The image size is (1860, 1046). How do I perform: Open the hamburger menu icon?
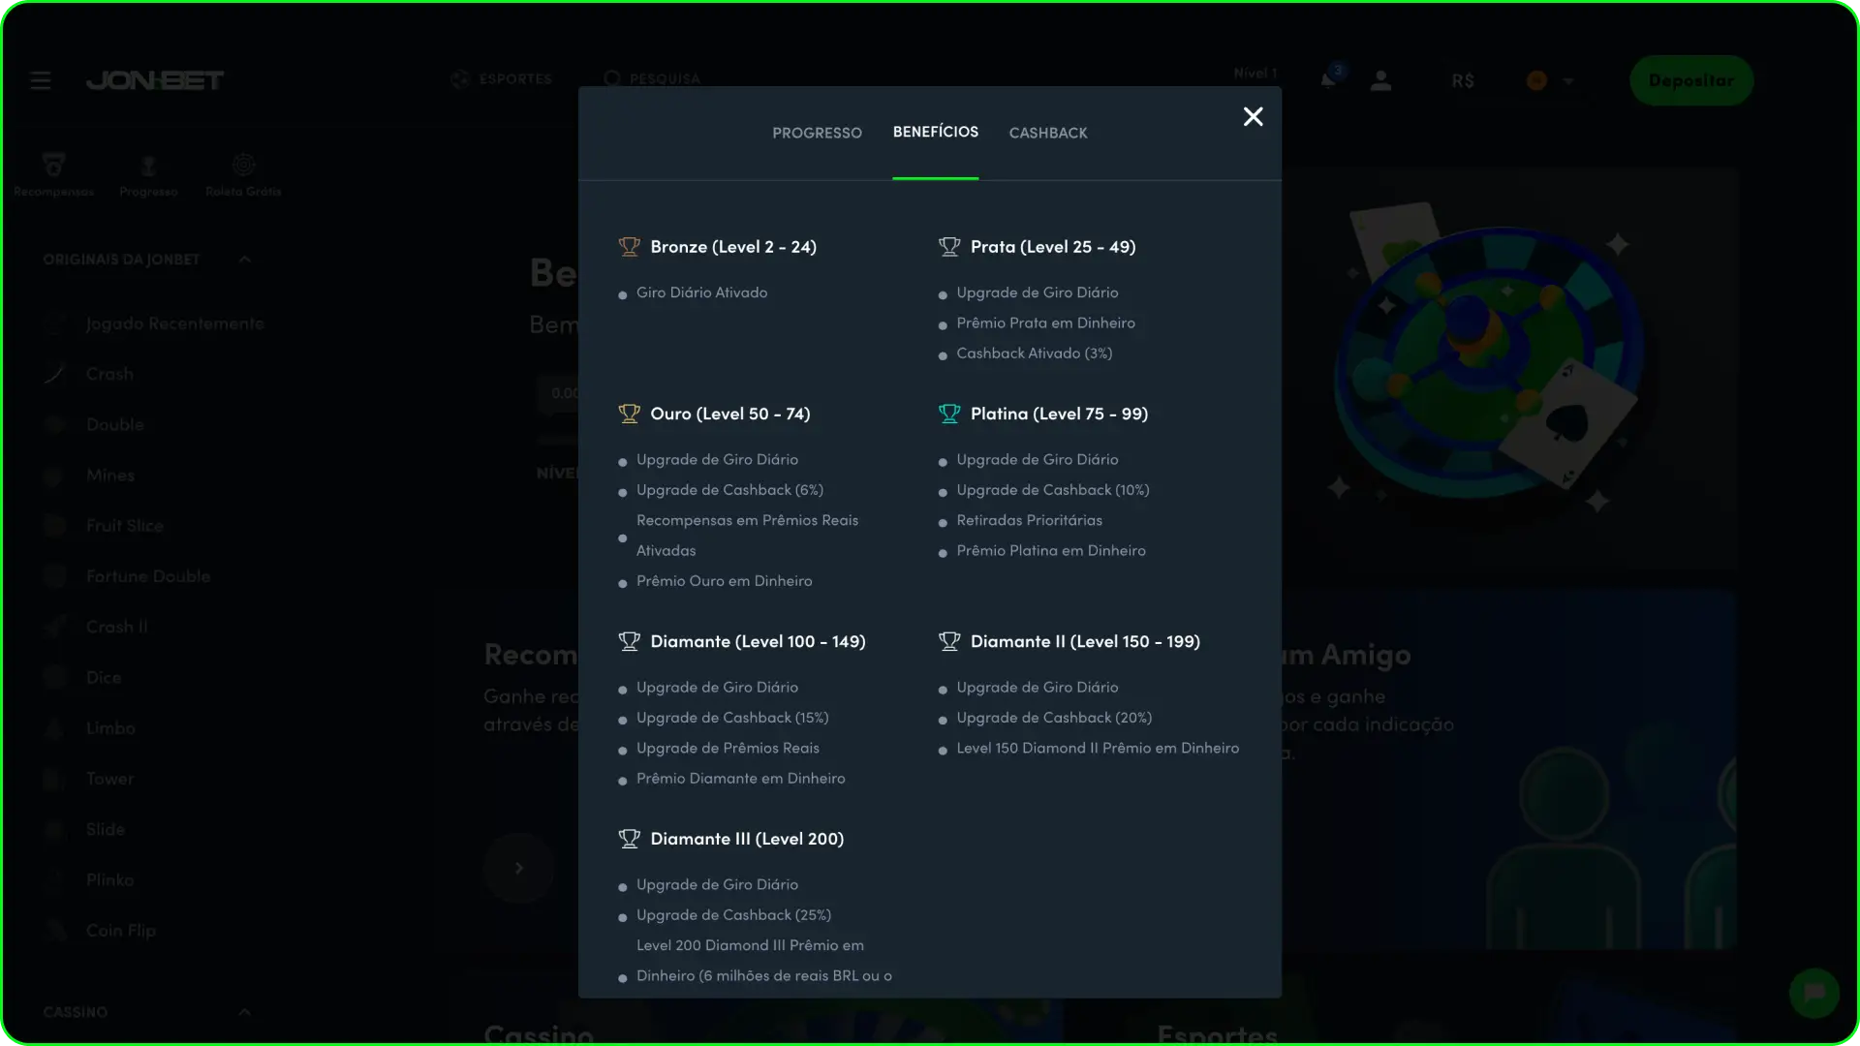coord(41,80)
